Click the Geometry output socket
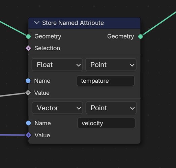This screenshot has height=168, width=176. [140, 36]
